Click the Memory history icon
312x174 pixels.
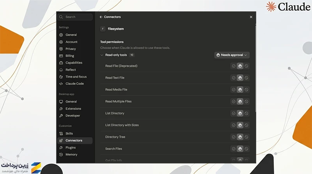point(61,154)
